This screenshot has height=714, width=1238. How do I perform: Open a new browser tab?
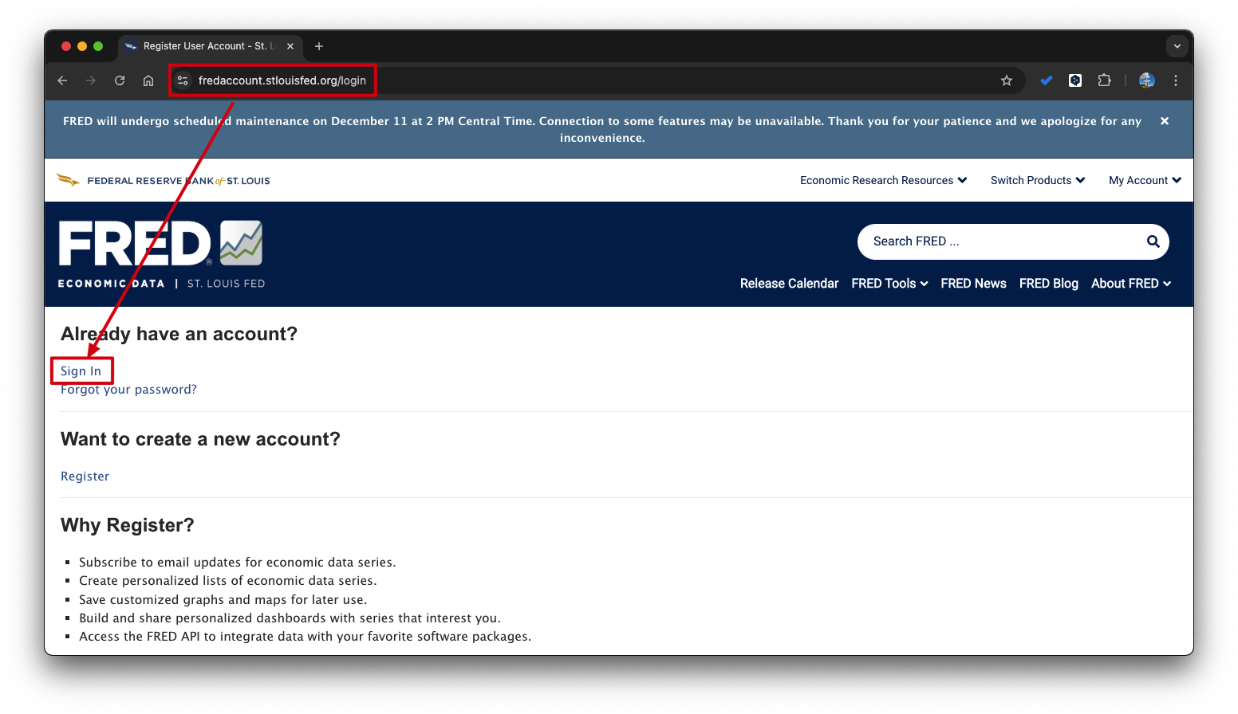[x=319, y=46]
